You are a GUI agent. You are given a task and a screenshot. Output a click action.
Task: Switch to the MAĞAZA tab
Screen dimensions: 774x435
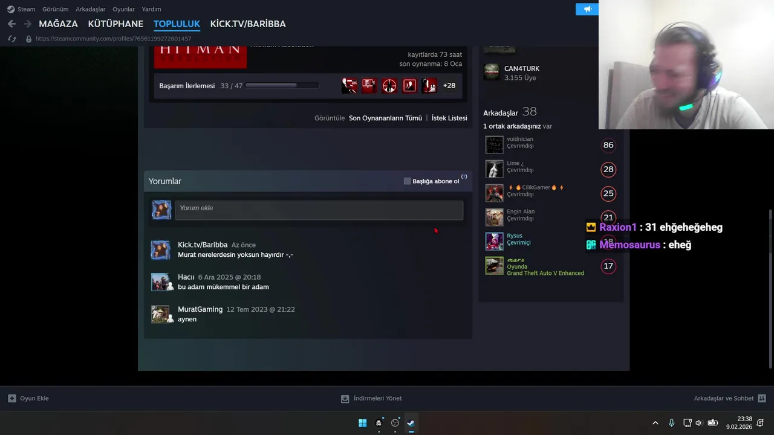coord(58,24)
